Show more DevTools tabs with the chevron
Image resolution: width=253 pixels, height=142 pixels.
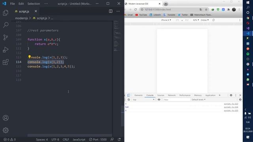pos(220,95)
